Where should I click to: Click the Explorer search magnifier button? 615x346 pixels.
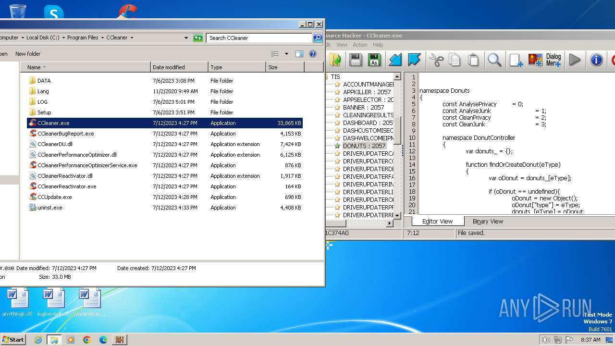pyautogui.click(x=318, y=37)
